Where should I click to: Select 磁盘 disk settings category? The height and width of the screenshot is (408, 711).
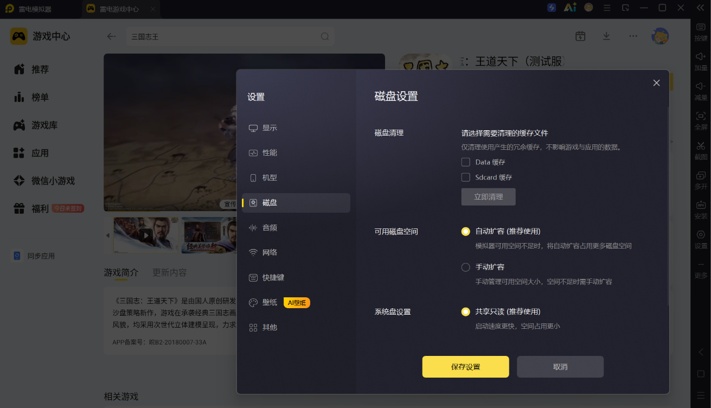click(x=296, y=203)
